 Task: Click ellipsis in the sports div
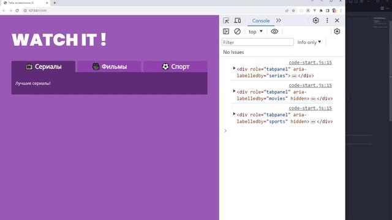(313, 122)
